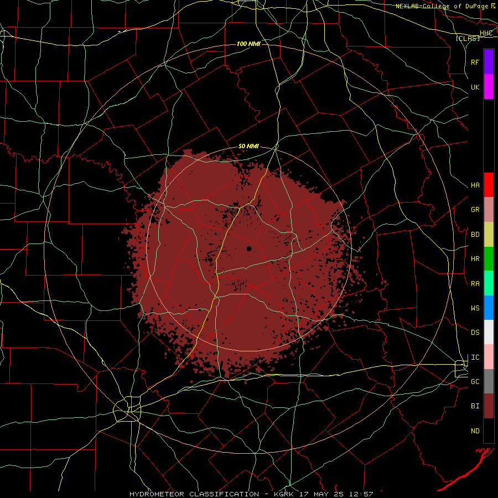Select the BD yellow legend swatch

(x=489, y=234)
